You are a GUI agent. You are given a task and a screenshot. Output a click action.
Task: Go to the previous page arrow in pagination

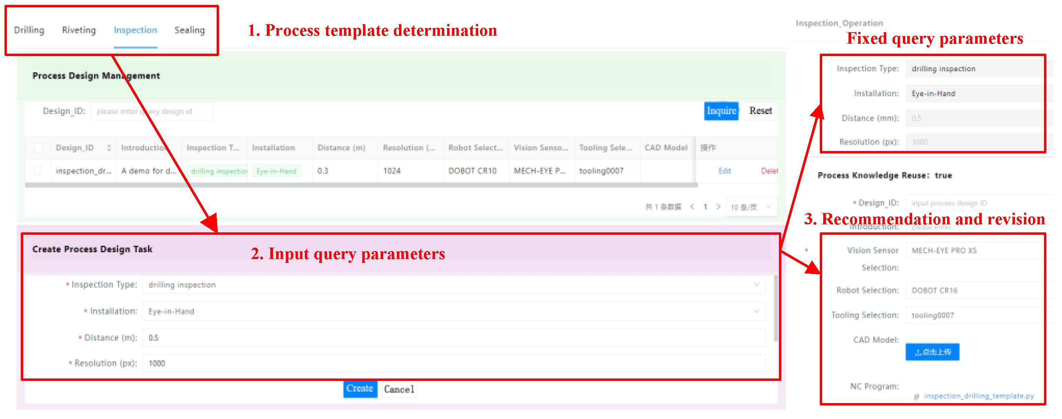tap(692, 207)
